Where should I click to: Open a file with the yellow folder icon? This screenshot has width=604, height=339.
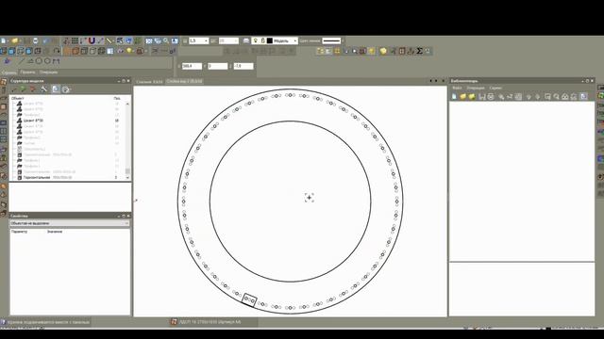click(14, 40)
